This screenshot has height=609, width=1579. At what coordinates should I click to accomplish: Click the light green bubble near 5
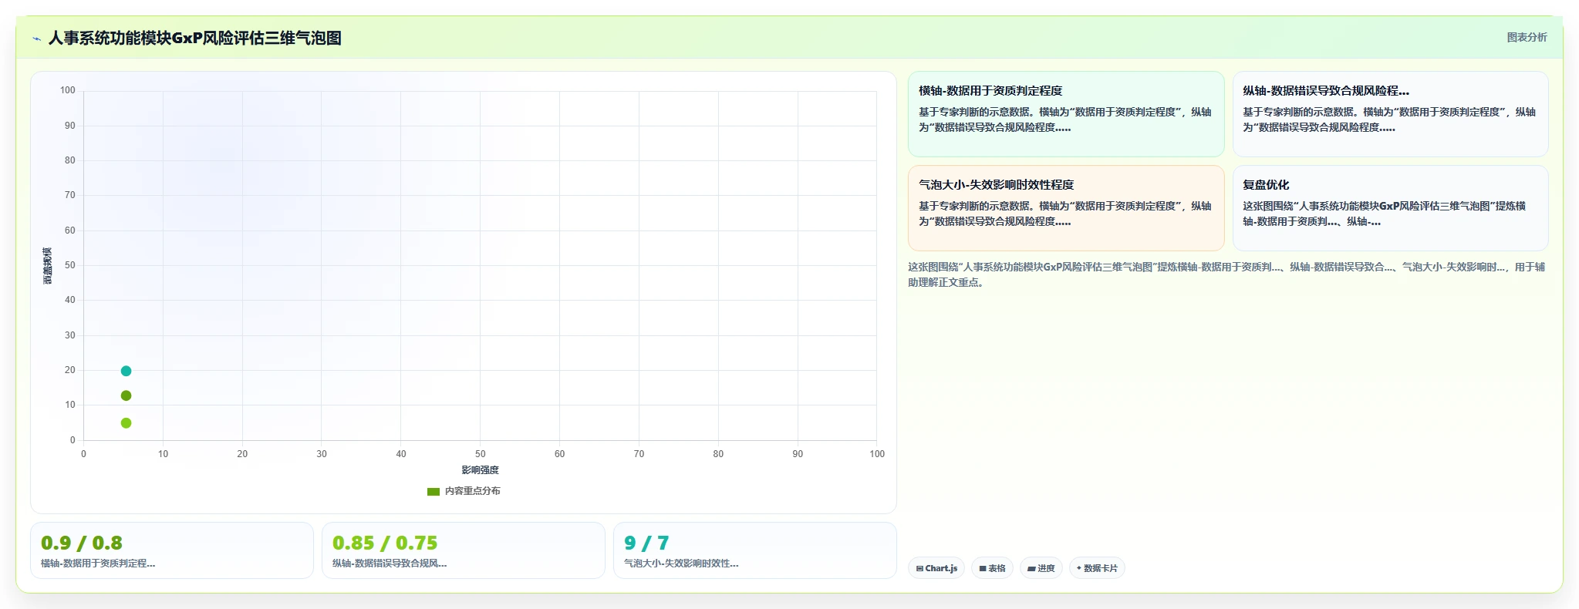(126, 422)
